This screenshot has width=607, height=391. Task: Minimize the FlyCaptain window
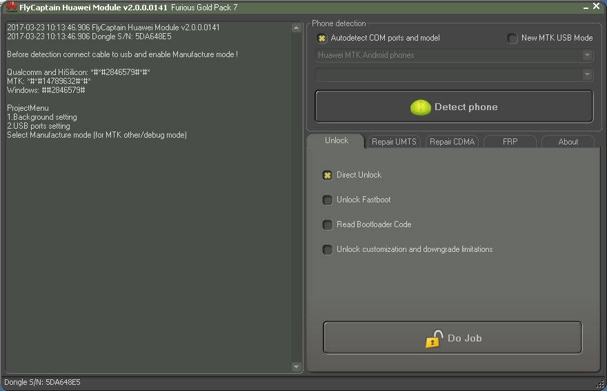(586, 8)
